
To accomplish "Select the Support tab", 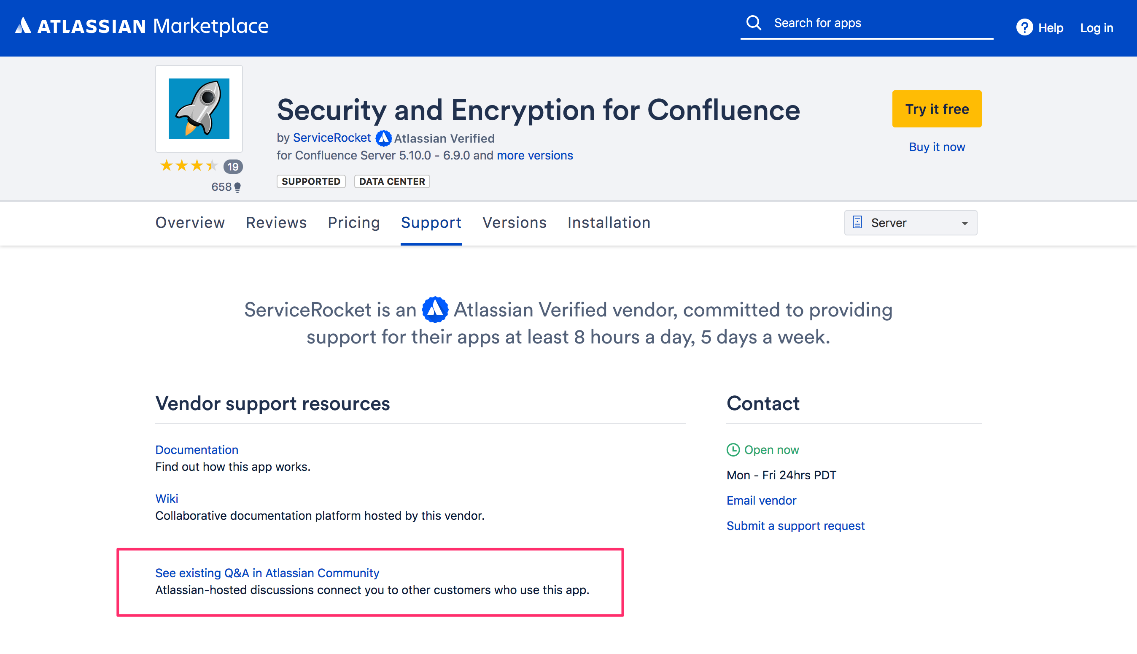I will click(x=431, y=222).
